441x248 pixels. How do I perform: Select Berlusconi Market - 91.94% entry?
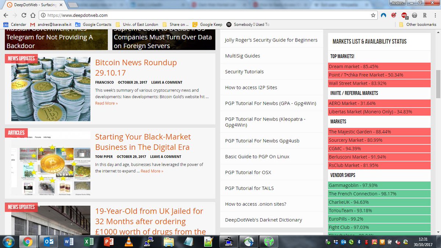pyautogui.click(x=379, y=157)
